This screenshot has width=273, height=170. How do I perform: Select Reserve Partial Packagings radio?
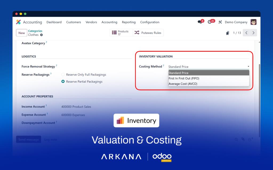click(63, 82)
